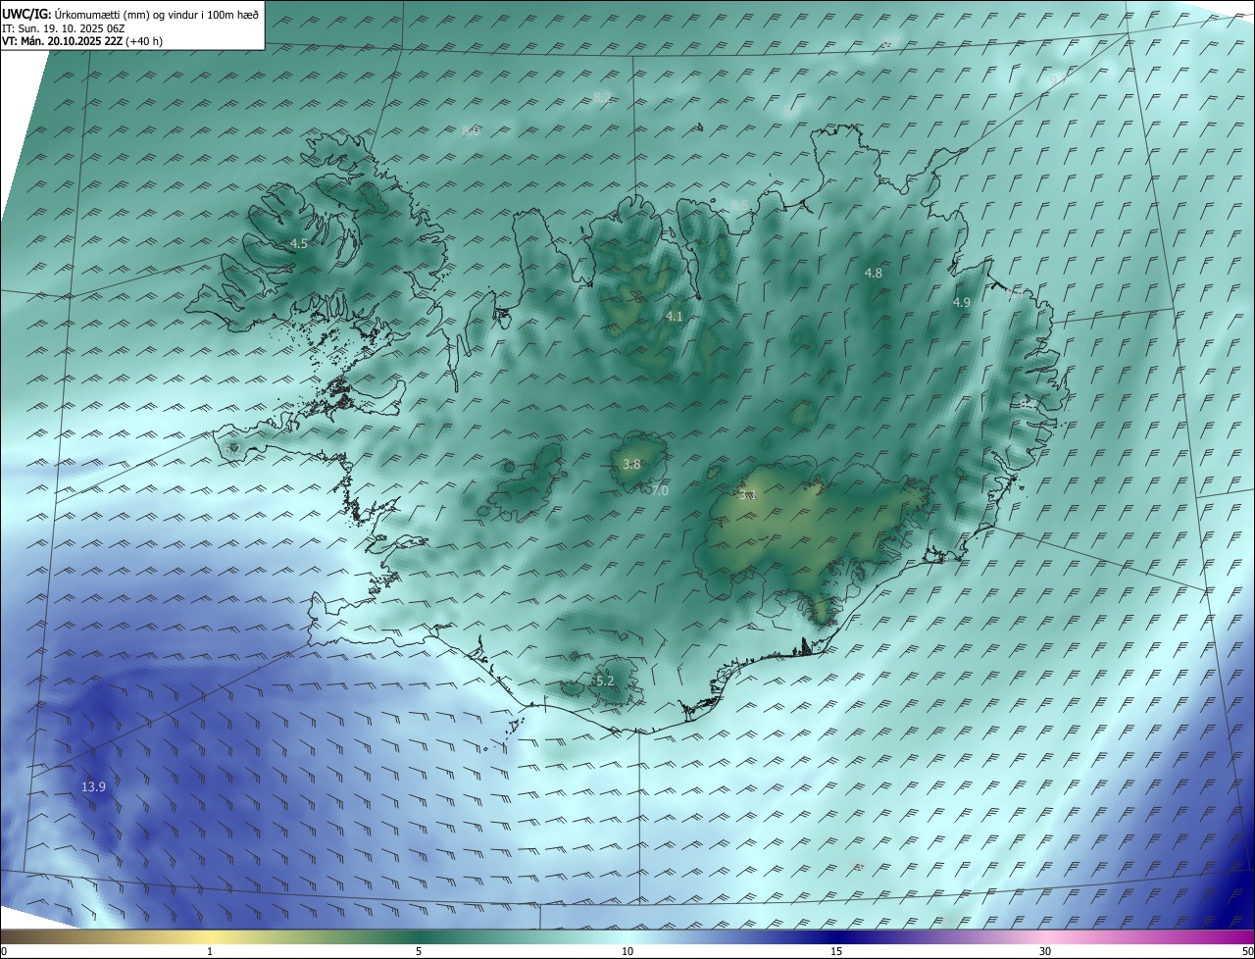Select the initial time 'IT: Sun. 19. 10. 2025 06Z'
The image size is (1255, 959).
63,28
